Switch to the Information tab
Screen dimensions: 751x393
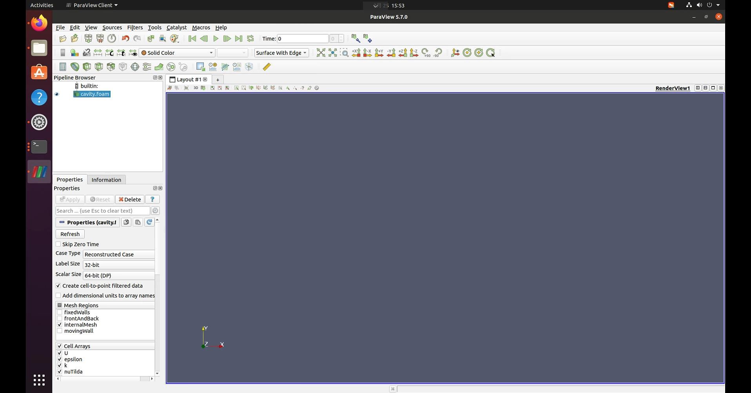tap(106, 180)
